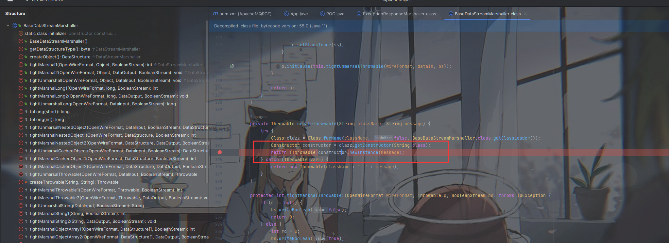Open the ApacheMQRCE project dropdown
The image size is (669, 243).
click(401, 1)
